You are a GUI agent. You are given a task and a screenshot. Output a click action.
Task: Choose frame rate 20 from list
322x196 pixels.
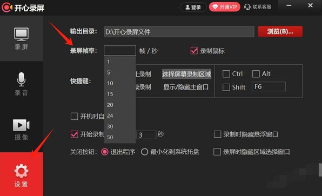tap(120, 105)
